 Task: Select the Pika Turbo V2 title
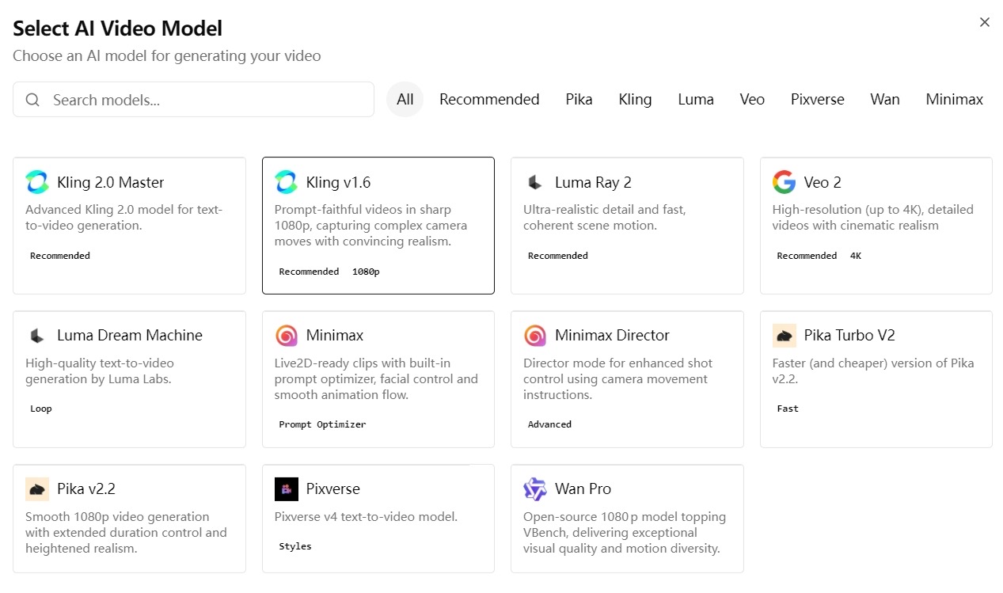coord(849,336)
